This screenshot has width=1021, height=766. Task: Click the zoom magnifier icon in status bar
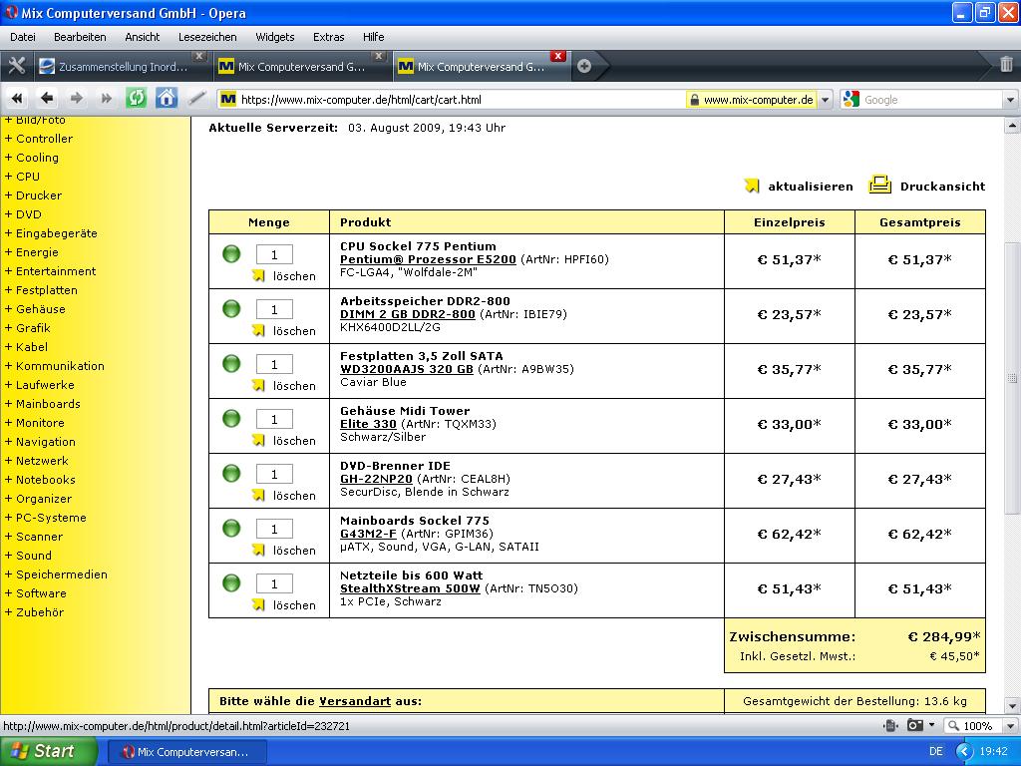pos(953,726)
